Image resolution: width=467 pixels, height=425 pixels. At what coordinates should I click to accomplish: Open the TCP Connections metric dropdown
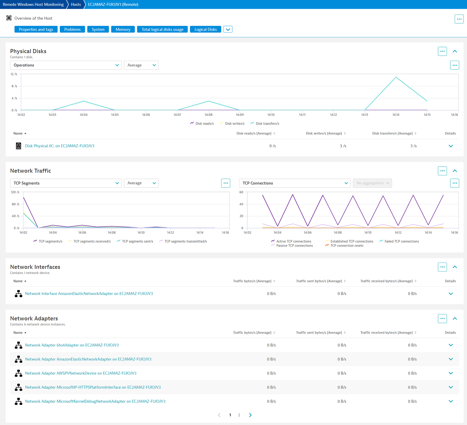295,183
